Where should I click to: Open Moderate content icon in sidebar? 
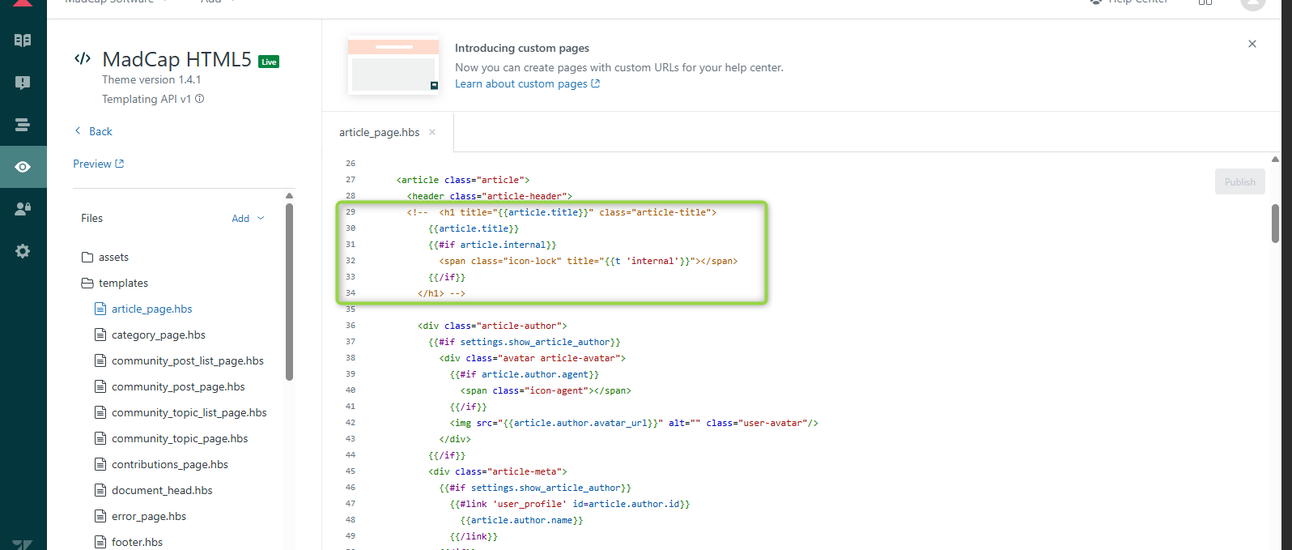[x=23, y=83]
